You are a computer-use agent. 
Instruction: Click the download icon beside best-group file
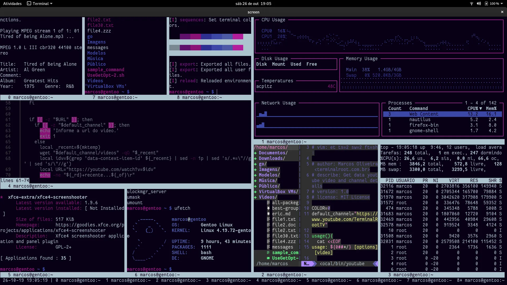click(268, 208)
